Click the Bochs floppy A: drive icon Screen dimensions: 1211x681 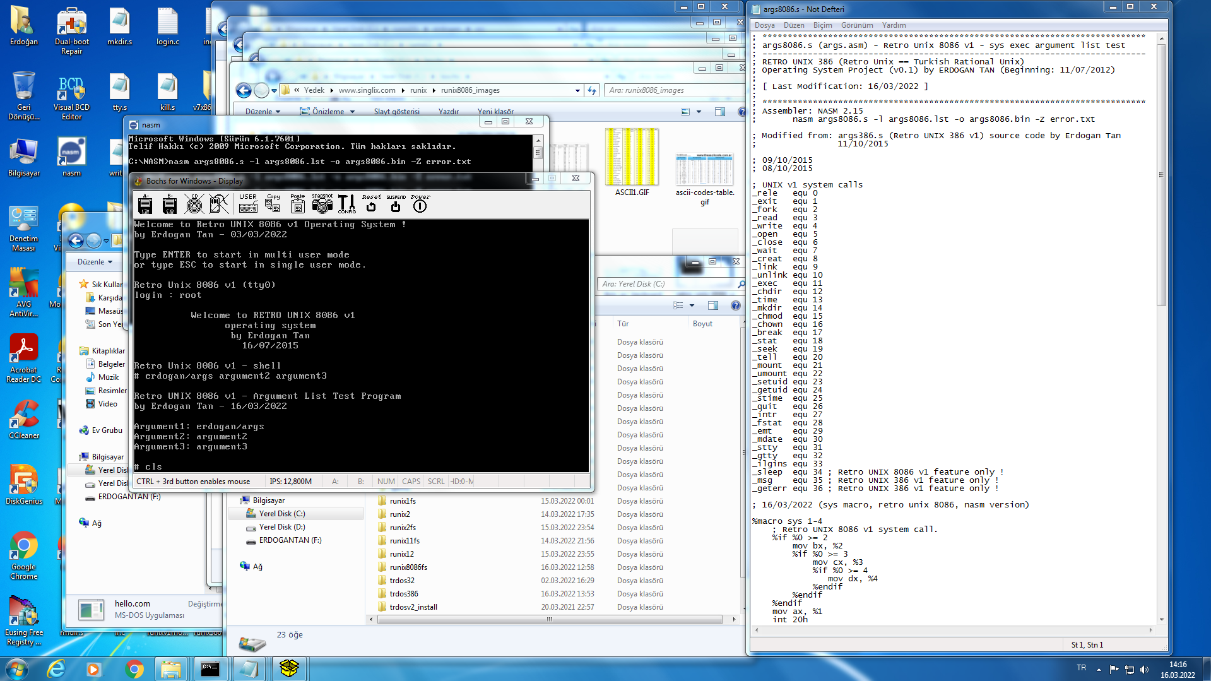click(x=145, y=204)
